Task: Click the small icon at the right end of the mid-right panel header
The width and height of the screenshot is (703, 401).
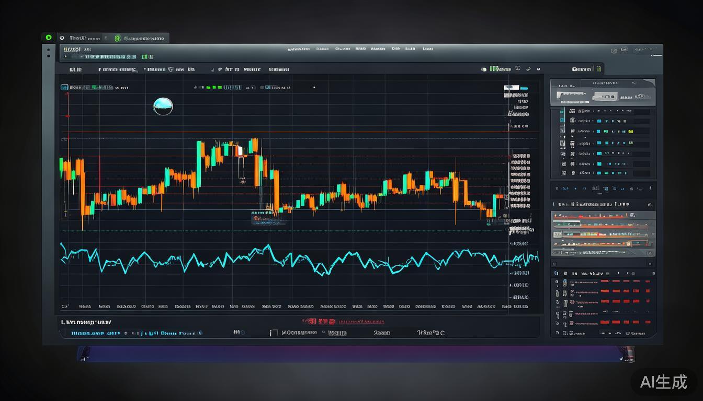Action: click(650, 205)
